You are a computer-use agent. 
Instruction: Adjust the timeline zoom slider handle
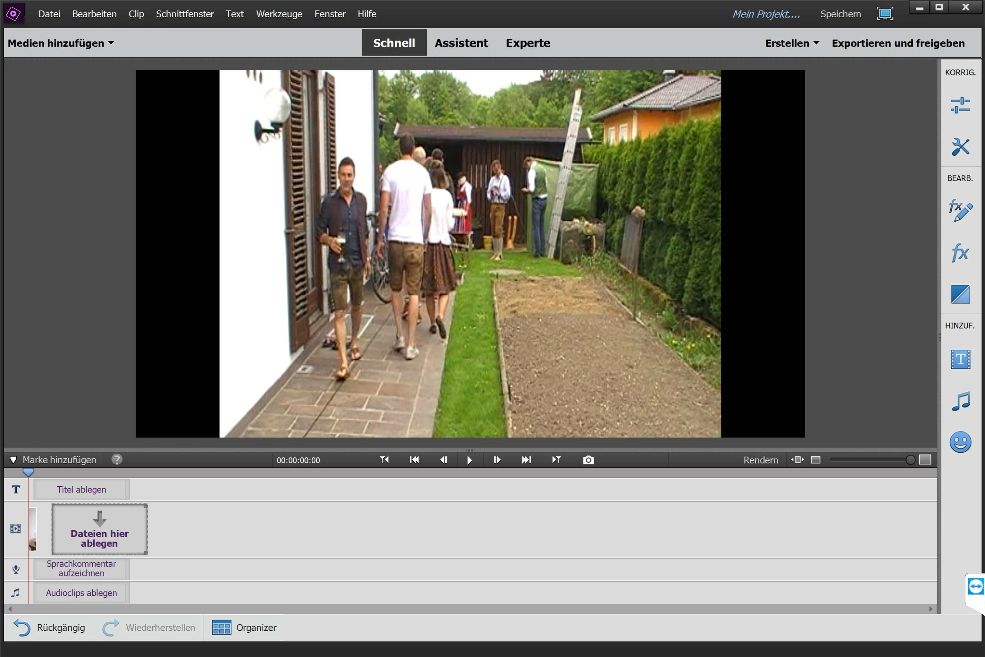910,460
